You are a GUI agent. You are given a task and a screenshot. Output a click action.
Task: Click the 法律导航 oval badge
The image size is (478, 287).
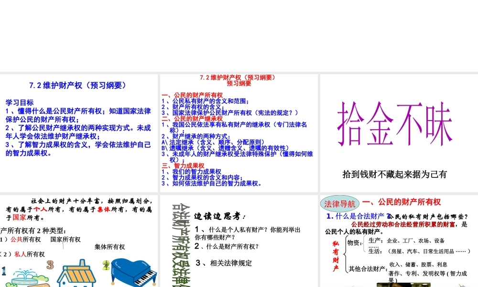click(339, 204)
